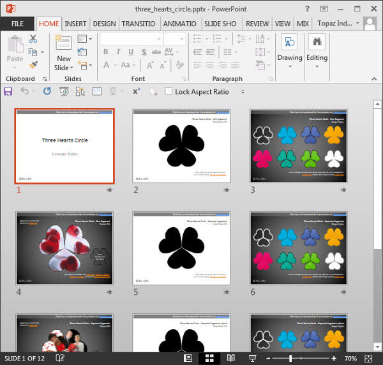Click the Save icon in quick access toolbar
Image resolution: width=383 pixels, height=365 pixels.
coord(8,92)
